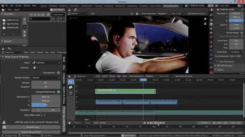Click the zoom magnifier icon in preview
Image resolution: width=245 pixels, height=137 pixels.
pos(205,19)
